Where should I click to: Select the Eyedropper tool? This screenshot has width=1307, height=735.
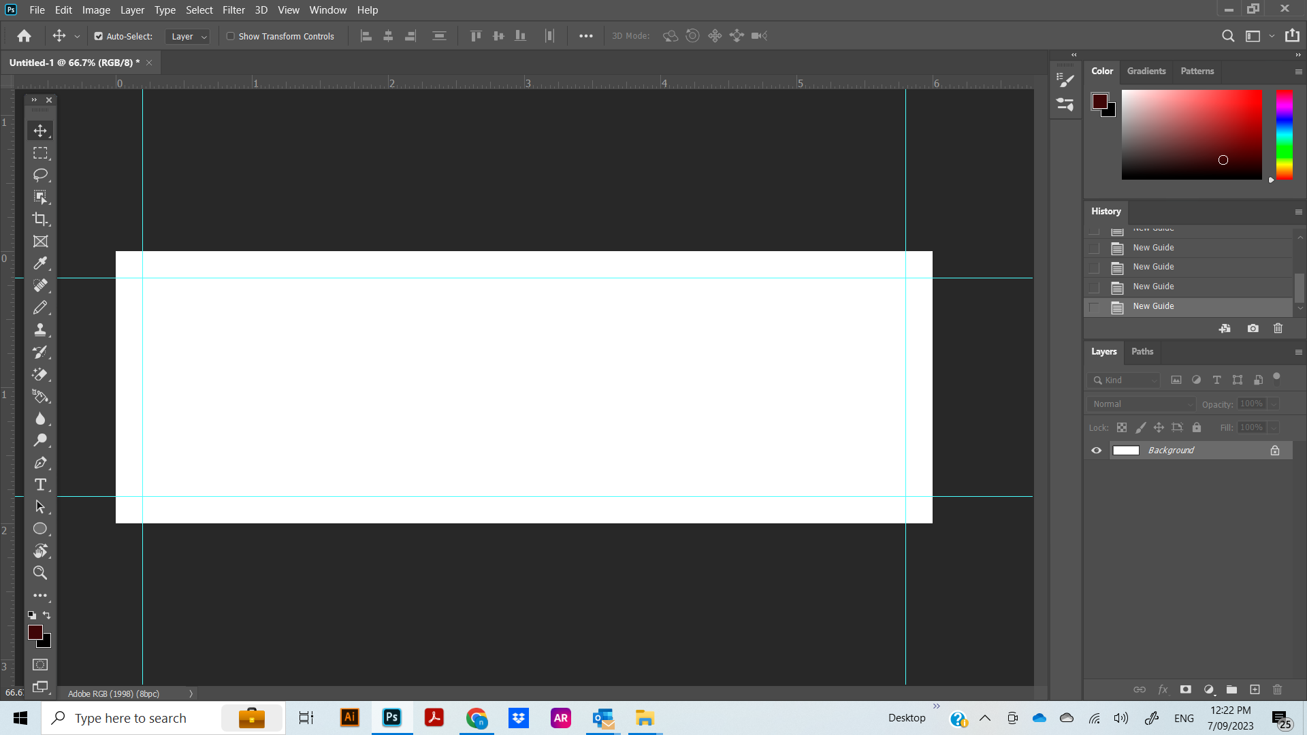(40, 263)
